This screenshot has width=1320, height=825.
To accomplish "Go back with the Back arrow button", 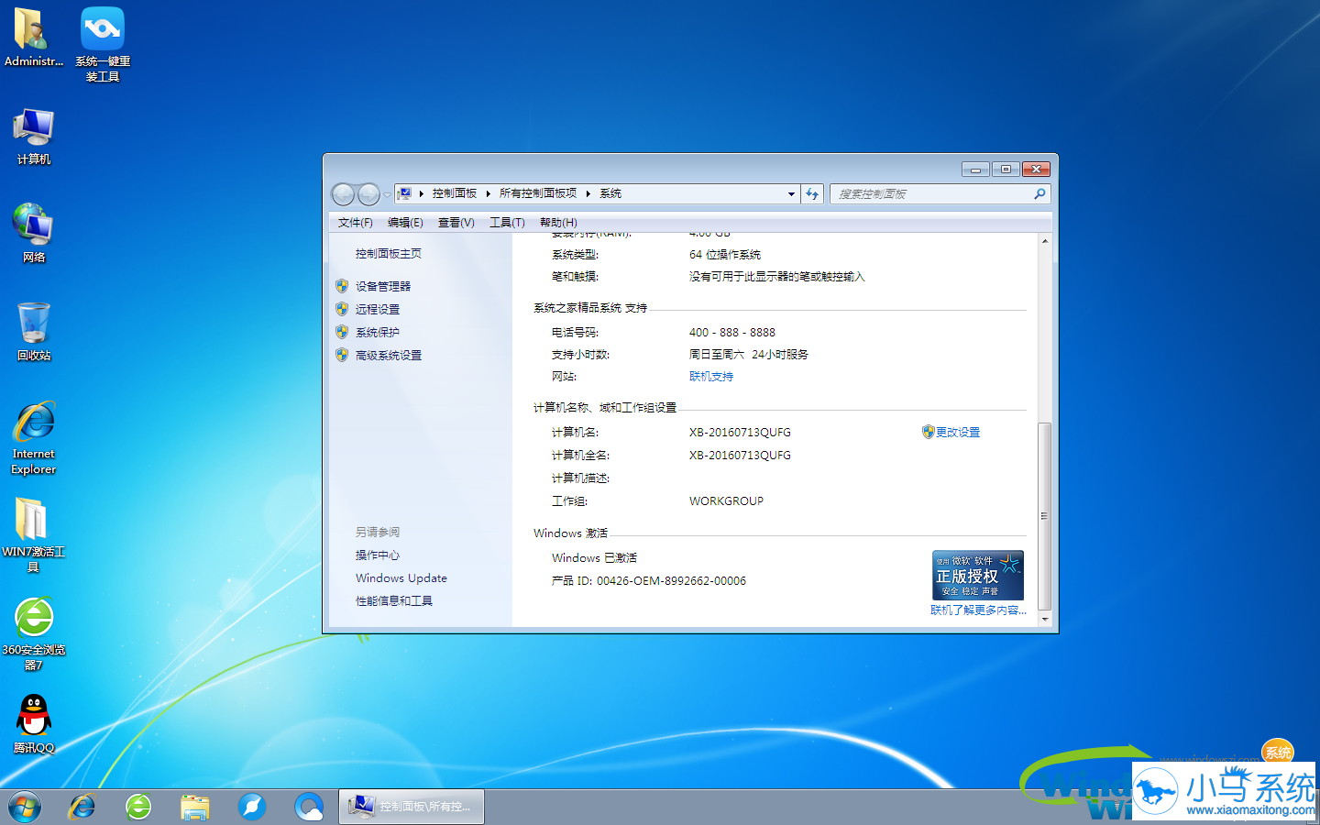I will [343, 194].
